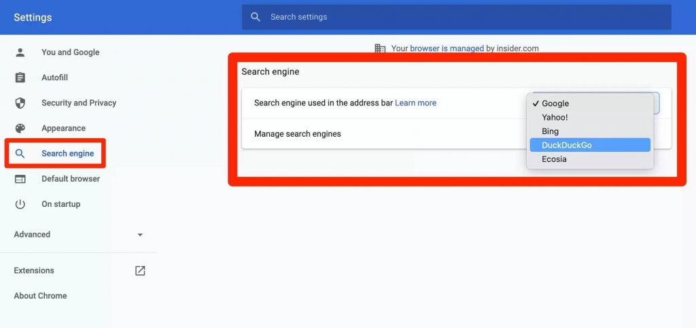Screen dimensions: 696x328
Task: Click the On startup power icon
Action: click(20, 204)
